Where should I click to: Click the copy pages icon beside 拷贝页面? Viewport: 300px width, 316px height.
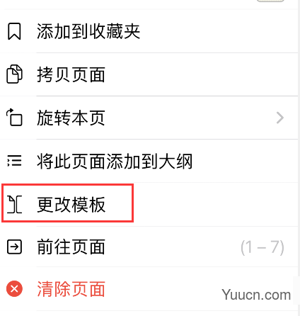tap(14, 74)
